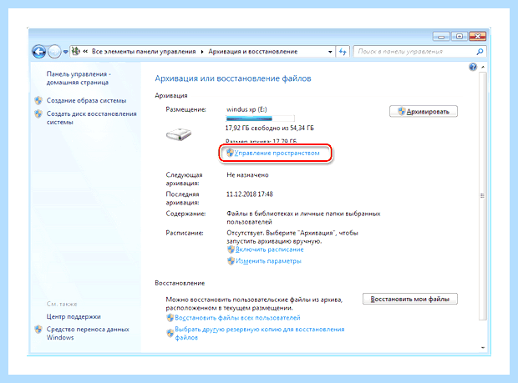This screenshot has height=383, width=518.
Task: Open 'Восстановить файлы всех пользователей' link
Action: [237, 318]
